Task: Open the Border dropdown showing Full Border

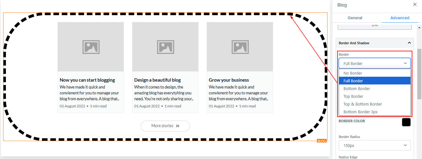Action: pos(374,63)
